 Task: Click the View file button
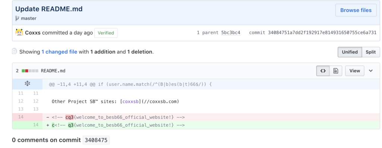[355, 71]
